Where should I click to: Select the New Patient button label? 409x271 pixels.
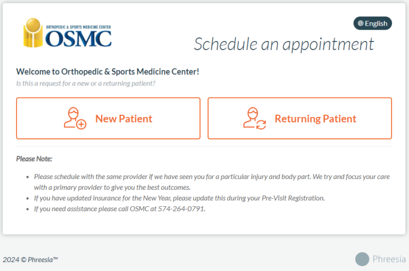tap(124, 119)
